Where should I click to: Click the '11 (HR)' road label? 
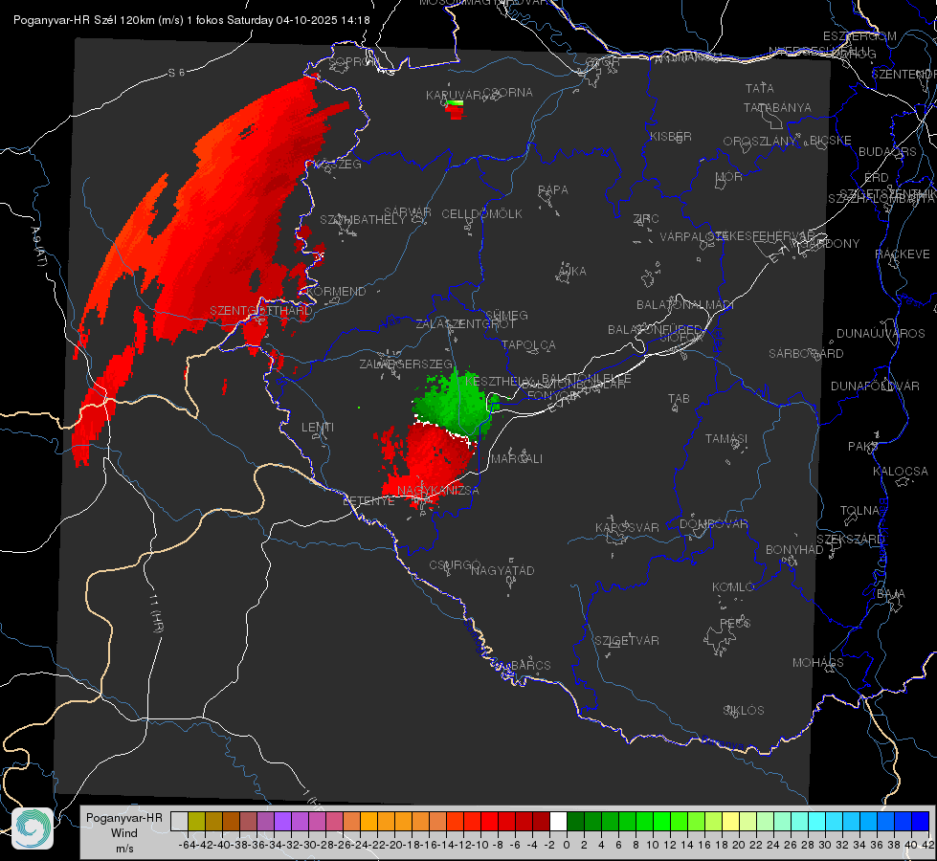click(x=155, y=613)
